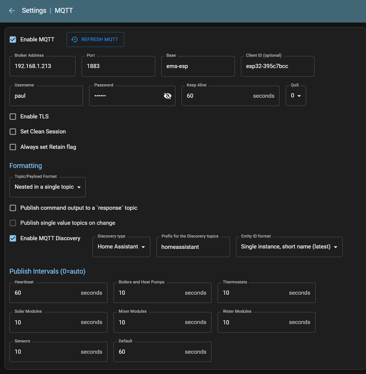
Task: Check the Set Clean Session option
Action: [13, 132]
